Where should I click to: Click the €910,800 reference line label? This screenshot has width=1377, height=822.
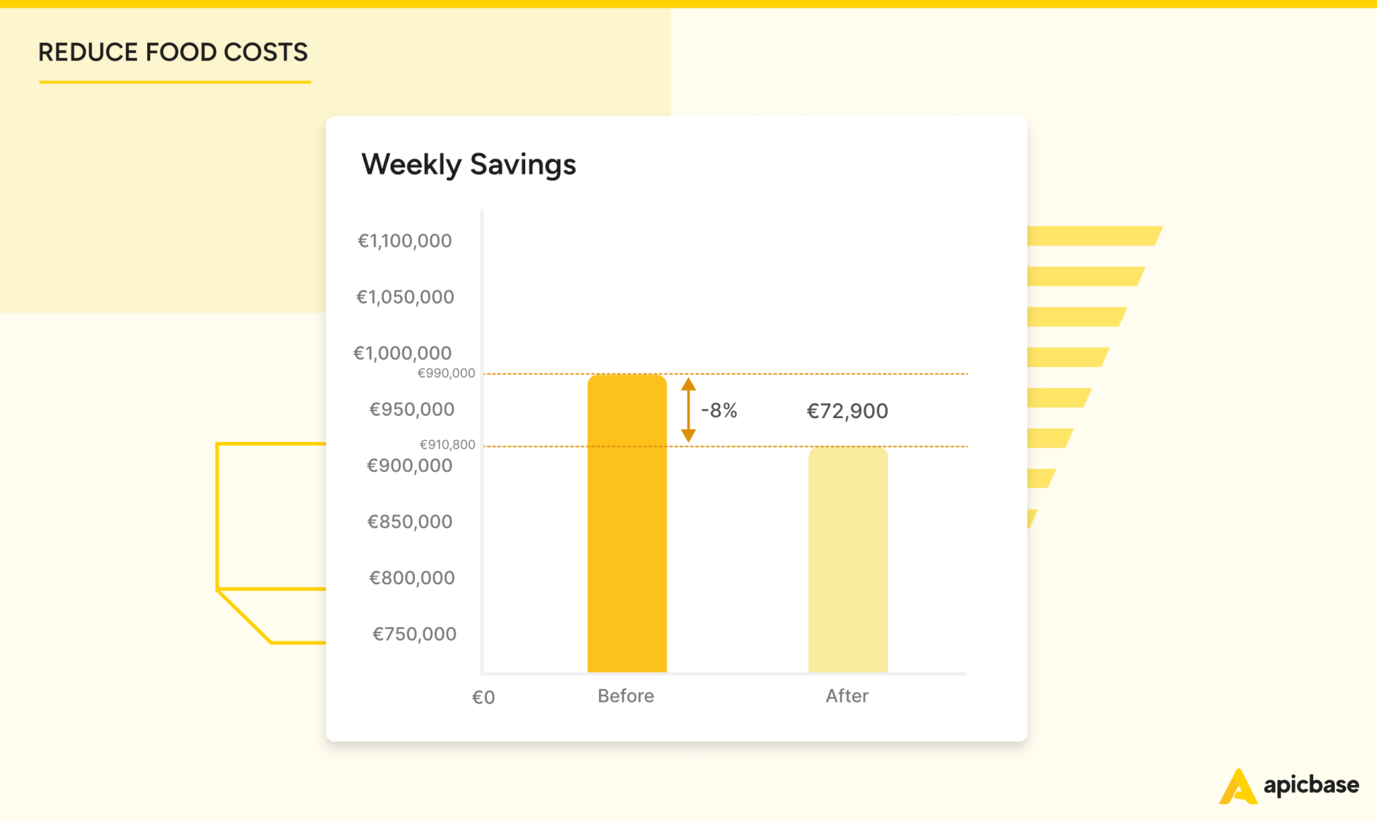click(x=447, y=444)
